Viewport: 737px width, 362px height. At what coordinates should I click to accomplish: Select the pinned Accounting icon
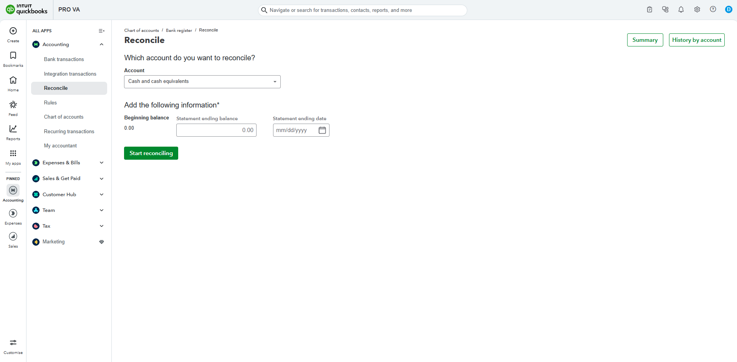pyautogui.click(x=13, y=190)
